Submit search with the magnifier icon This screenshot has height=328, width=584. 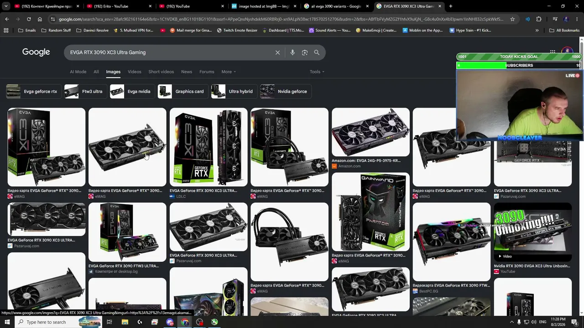(317, 52)
